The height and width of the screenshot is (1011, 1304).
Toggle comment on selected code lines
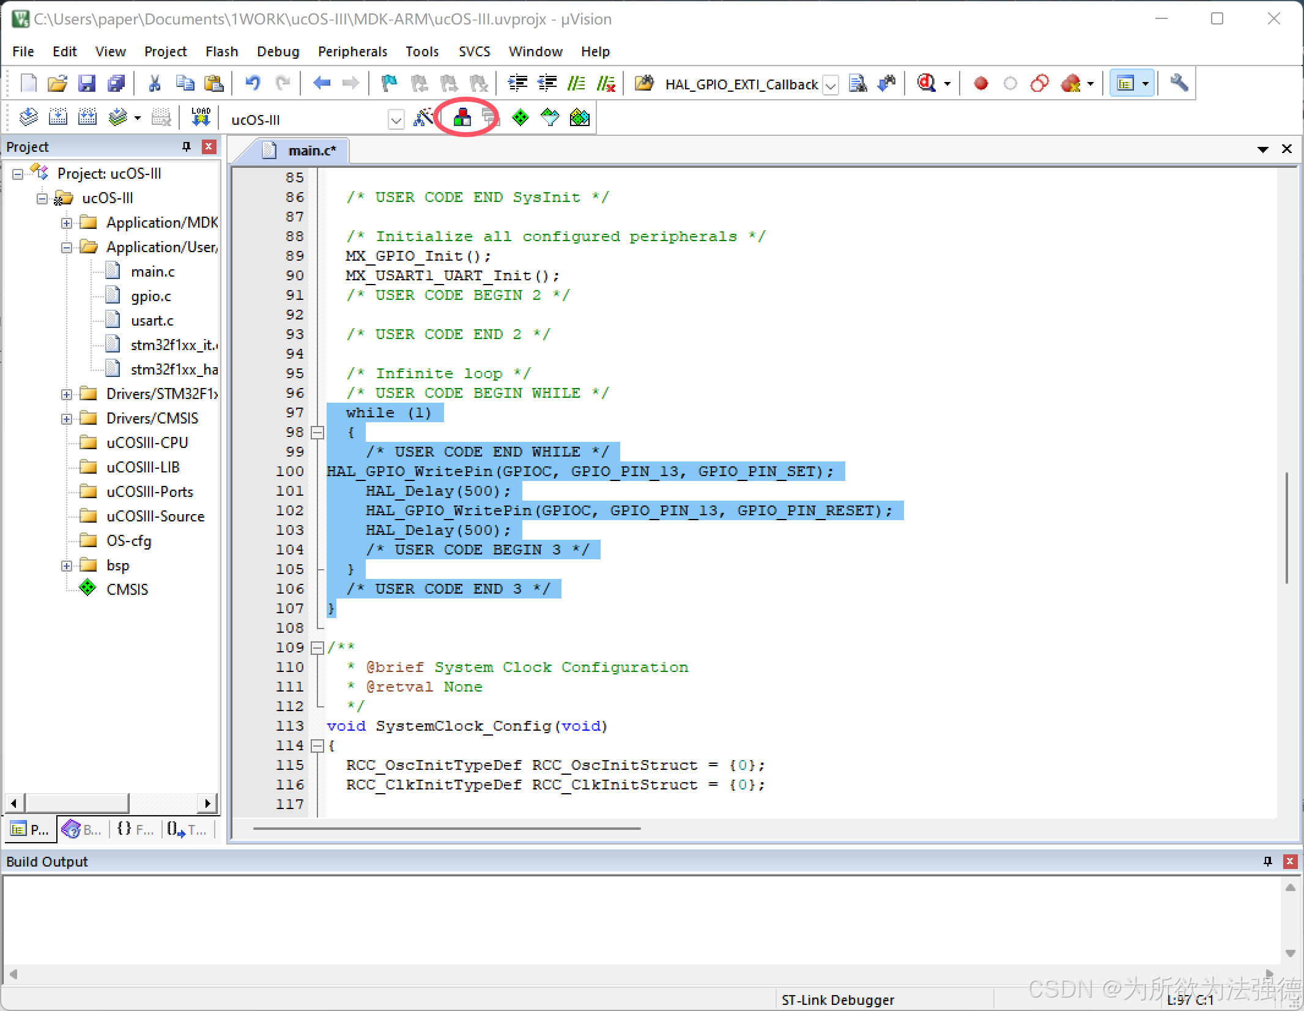pos(576,83)
